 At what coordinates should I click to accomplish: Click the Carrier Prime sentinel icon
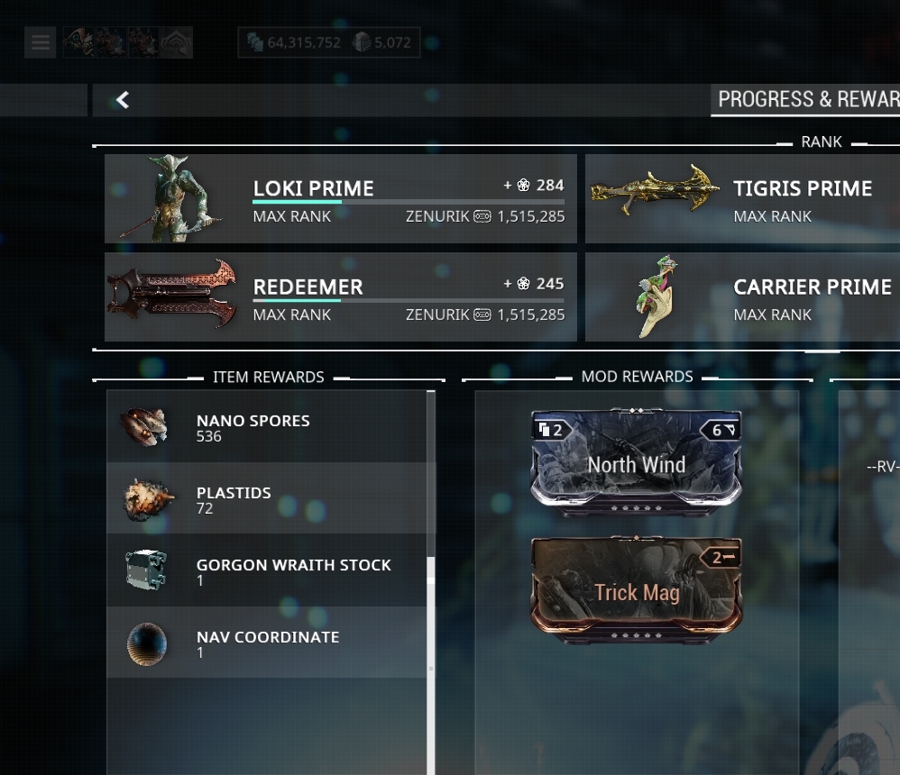click(x=657, y=296)
